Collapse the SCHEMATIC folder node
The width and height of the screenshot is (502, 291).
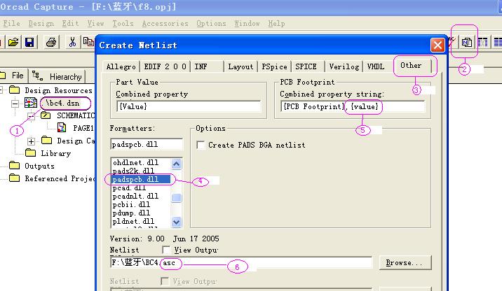tap(31, 116)
